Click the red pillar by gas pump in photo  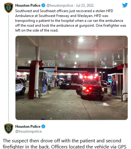point(33,80)
